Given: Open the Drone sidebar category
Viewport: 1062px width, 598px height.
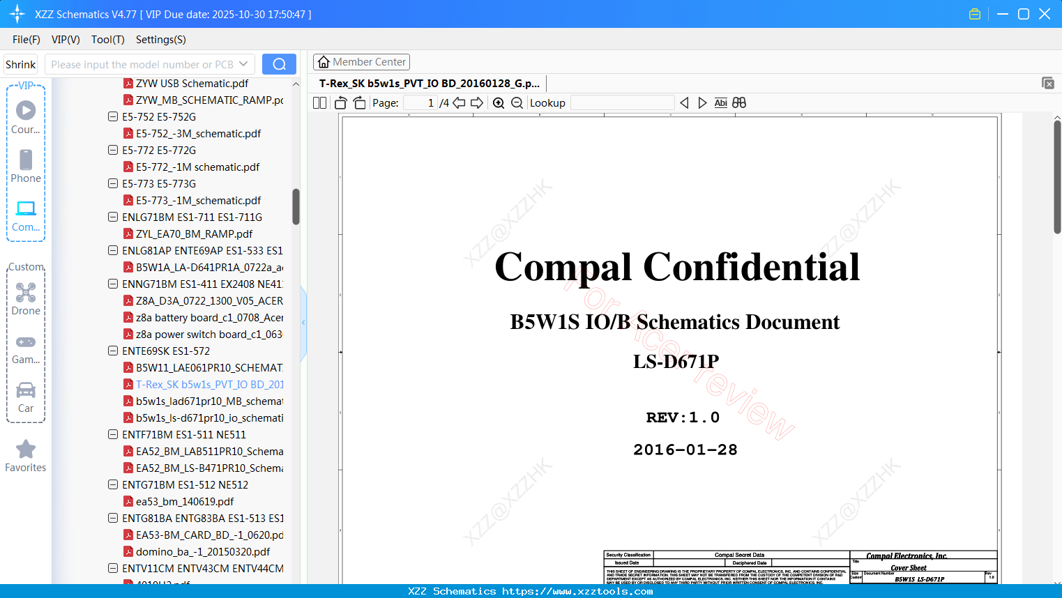Looking at the screenshot, I should tap(26, 299).
